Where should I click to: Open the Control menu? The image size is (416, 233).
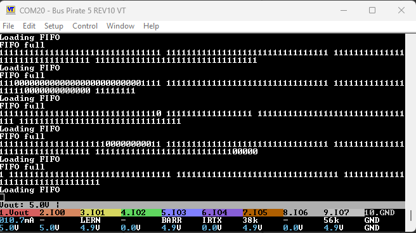click(85, 26)
